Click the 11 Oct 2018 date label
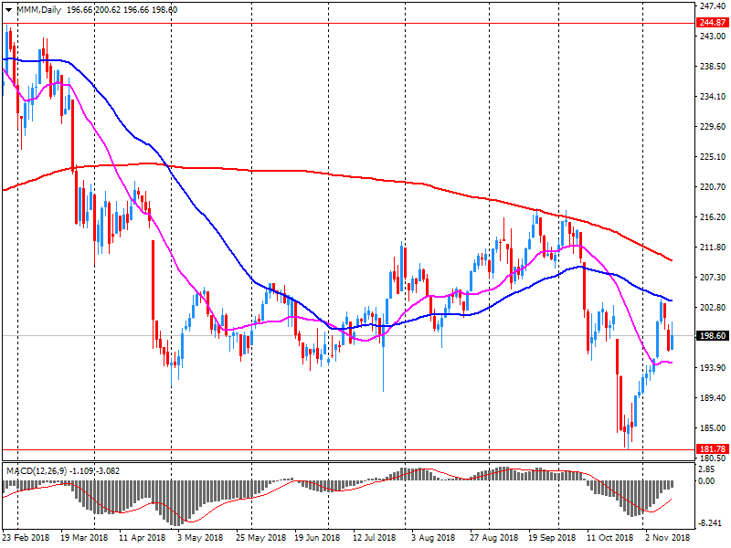731x548 pixels. click(609, 538)
